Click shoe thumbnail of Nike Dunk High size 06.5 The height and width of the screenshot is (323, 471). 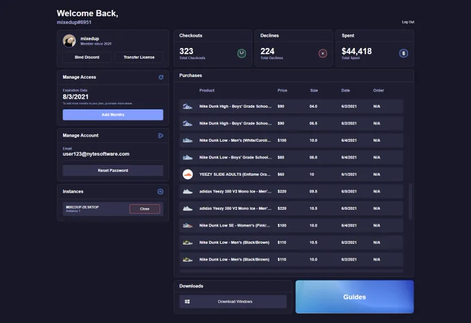coord(188,123)
